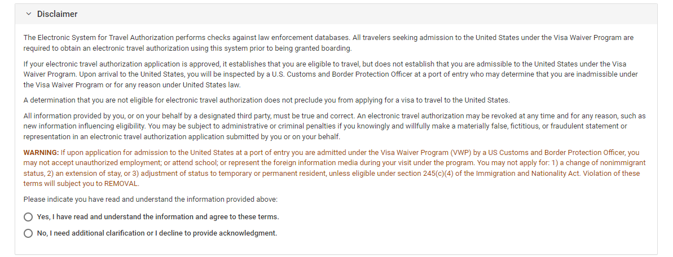Collapse the Disclaimer section using the chevron
Image resolution: width=673 pixels, height=257 pixels.
(x=28, y=14)
